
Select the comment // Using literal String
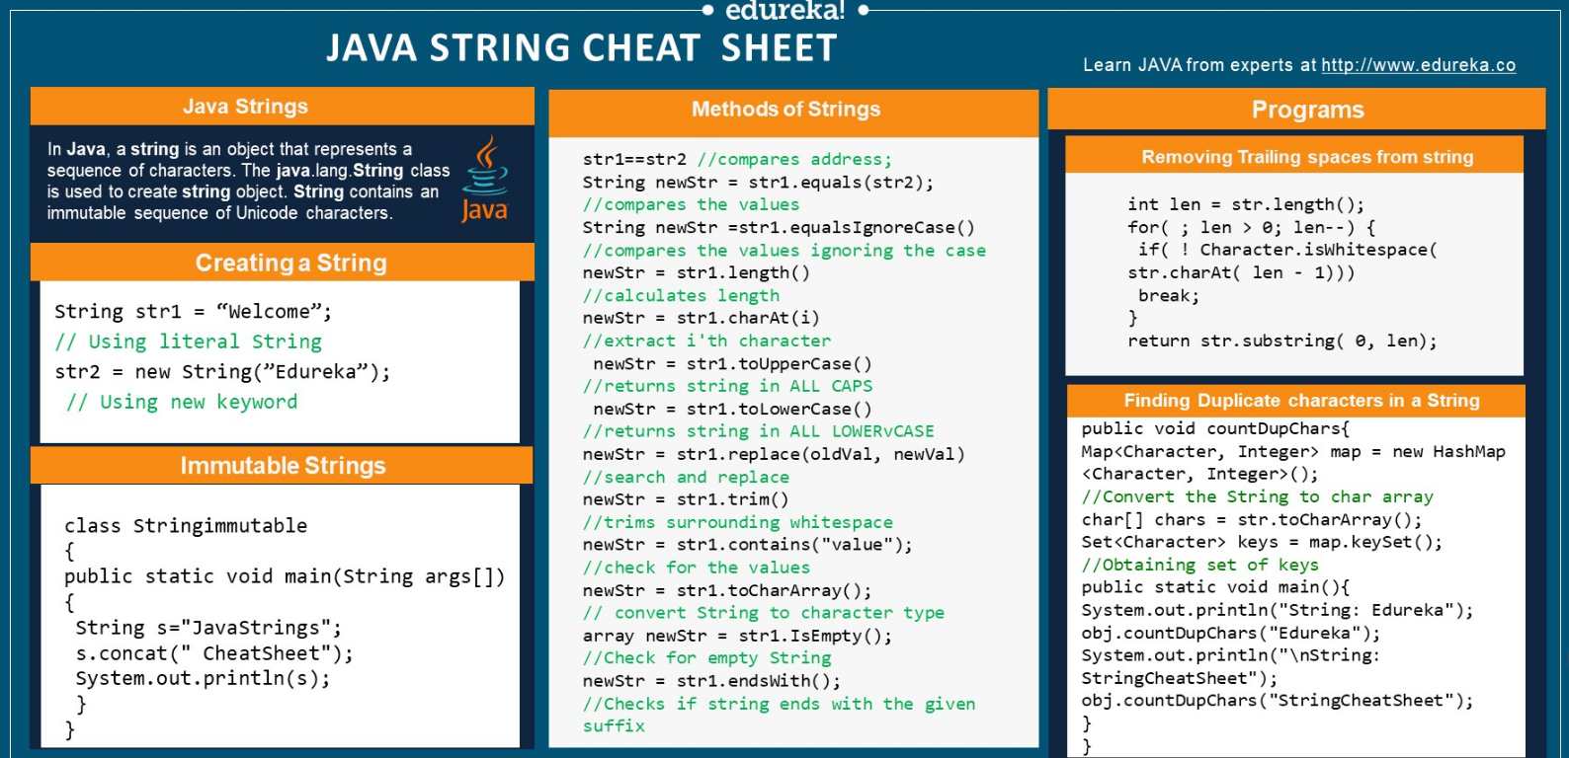[189, 342]
